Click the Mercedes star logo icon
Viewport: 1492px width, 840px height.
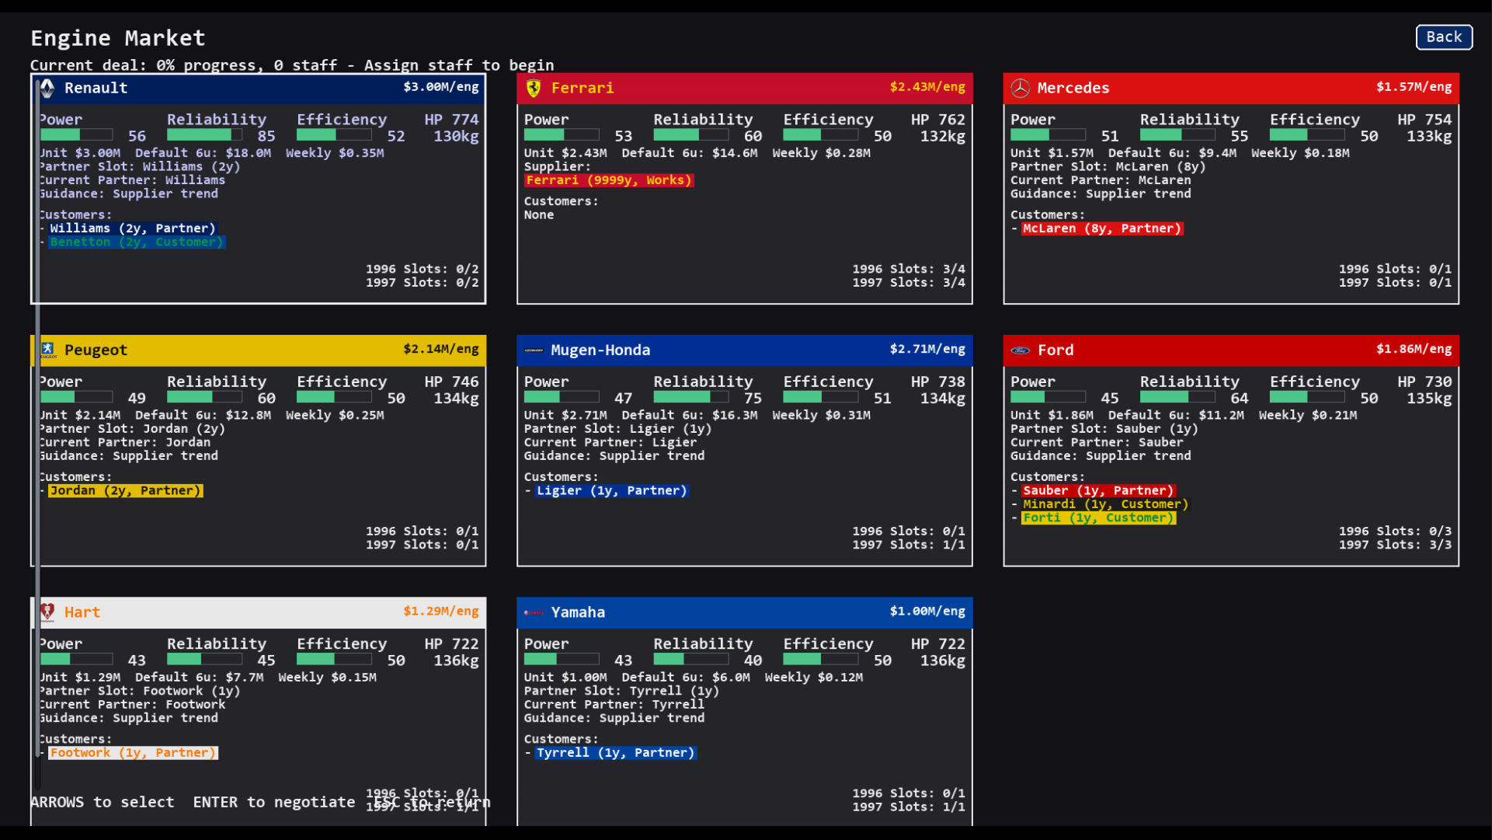coord(1020,88)
